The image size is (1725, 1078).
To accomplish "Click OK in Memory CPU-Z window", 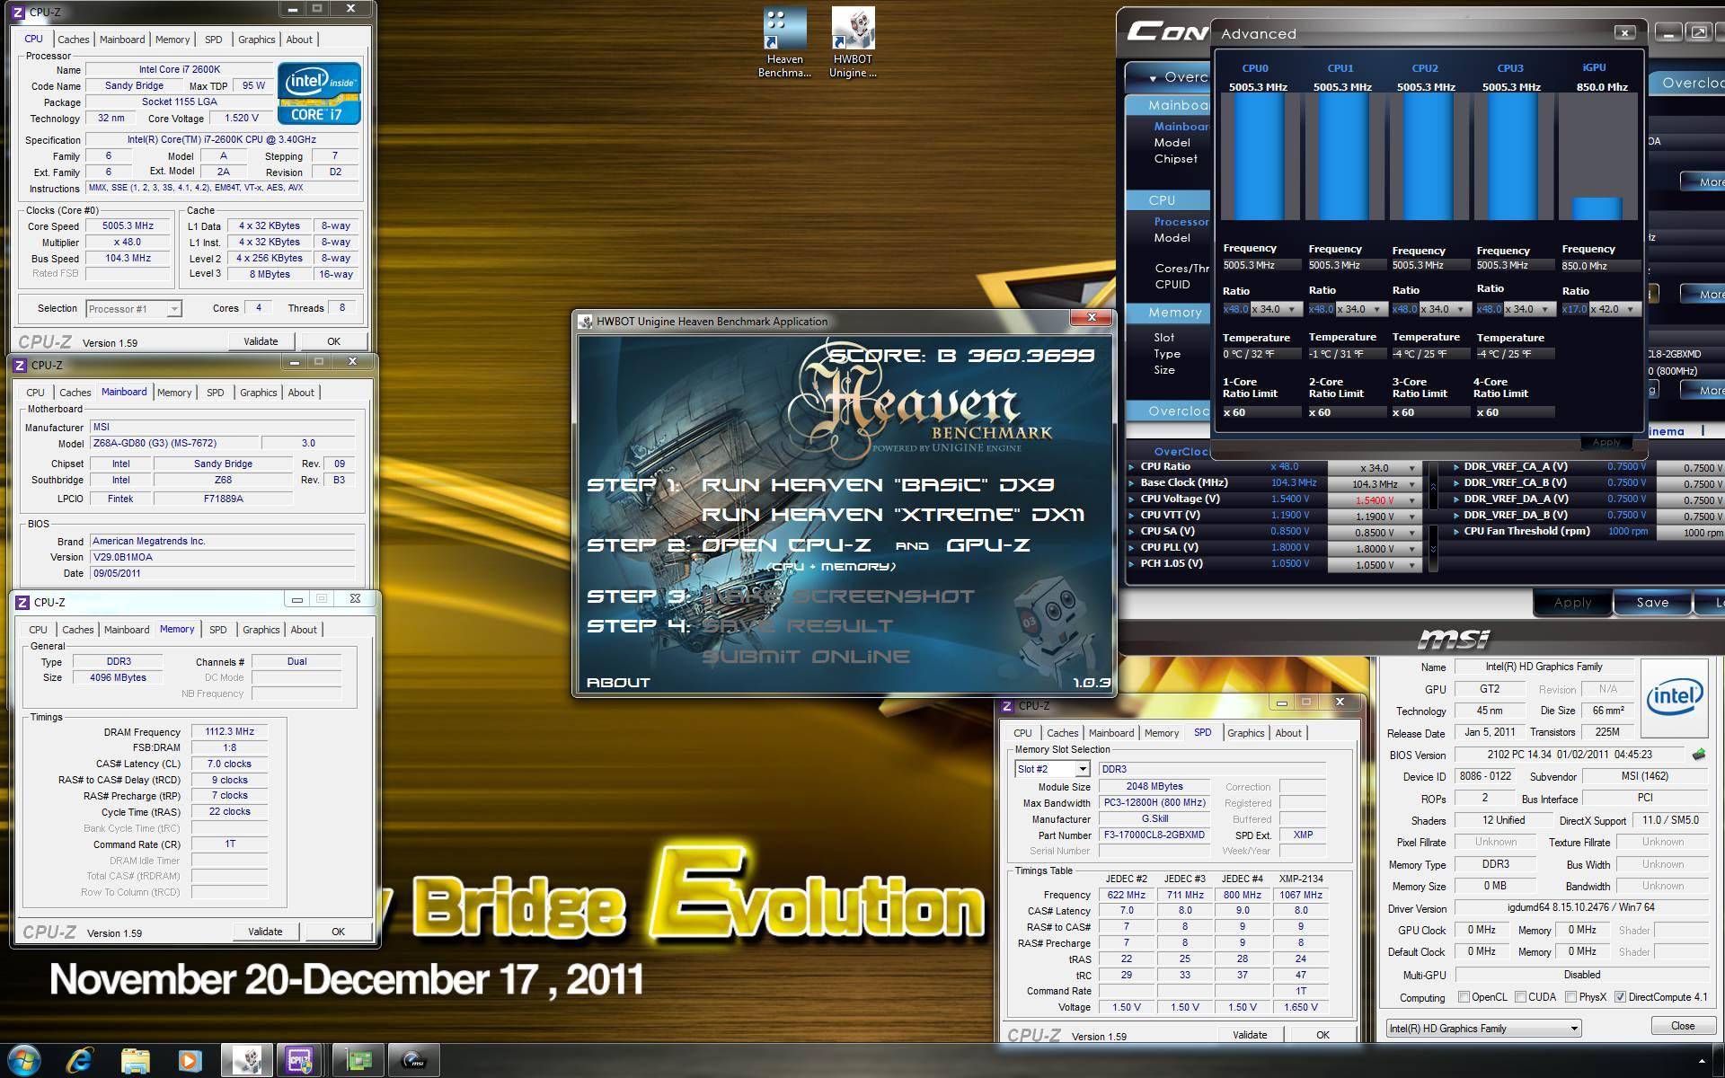I will [338, 932].
